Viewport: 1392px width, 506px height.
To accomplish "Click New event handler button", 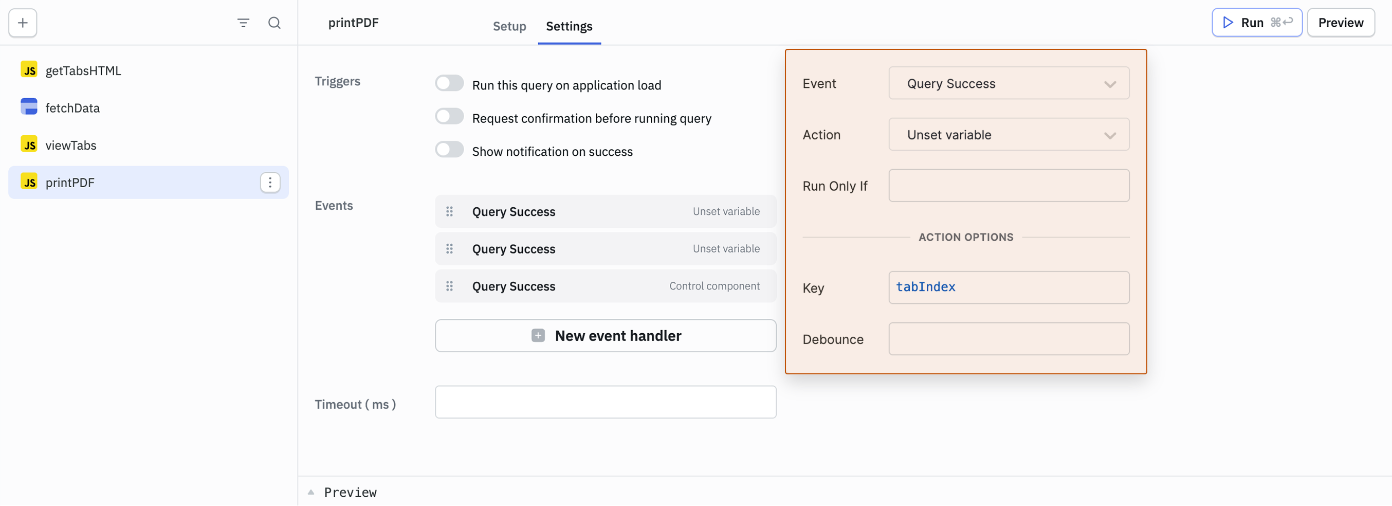I will [605, 336].
